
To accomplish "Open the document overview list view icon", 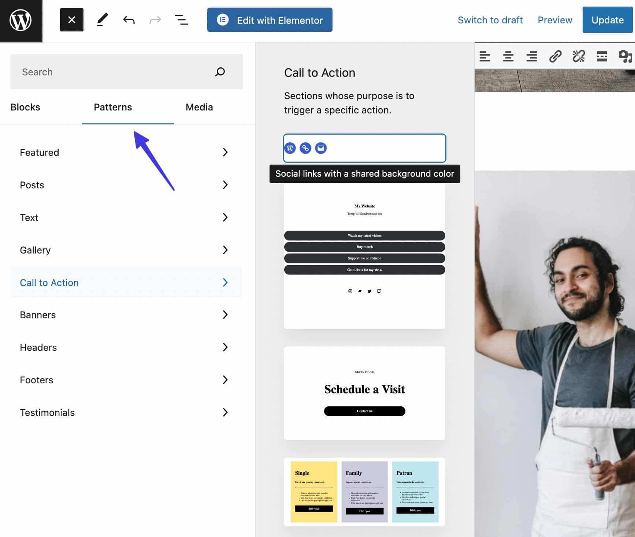I will tap(181, 20).
